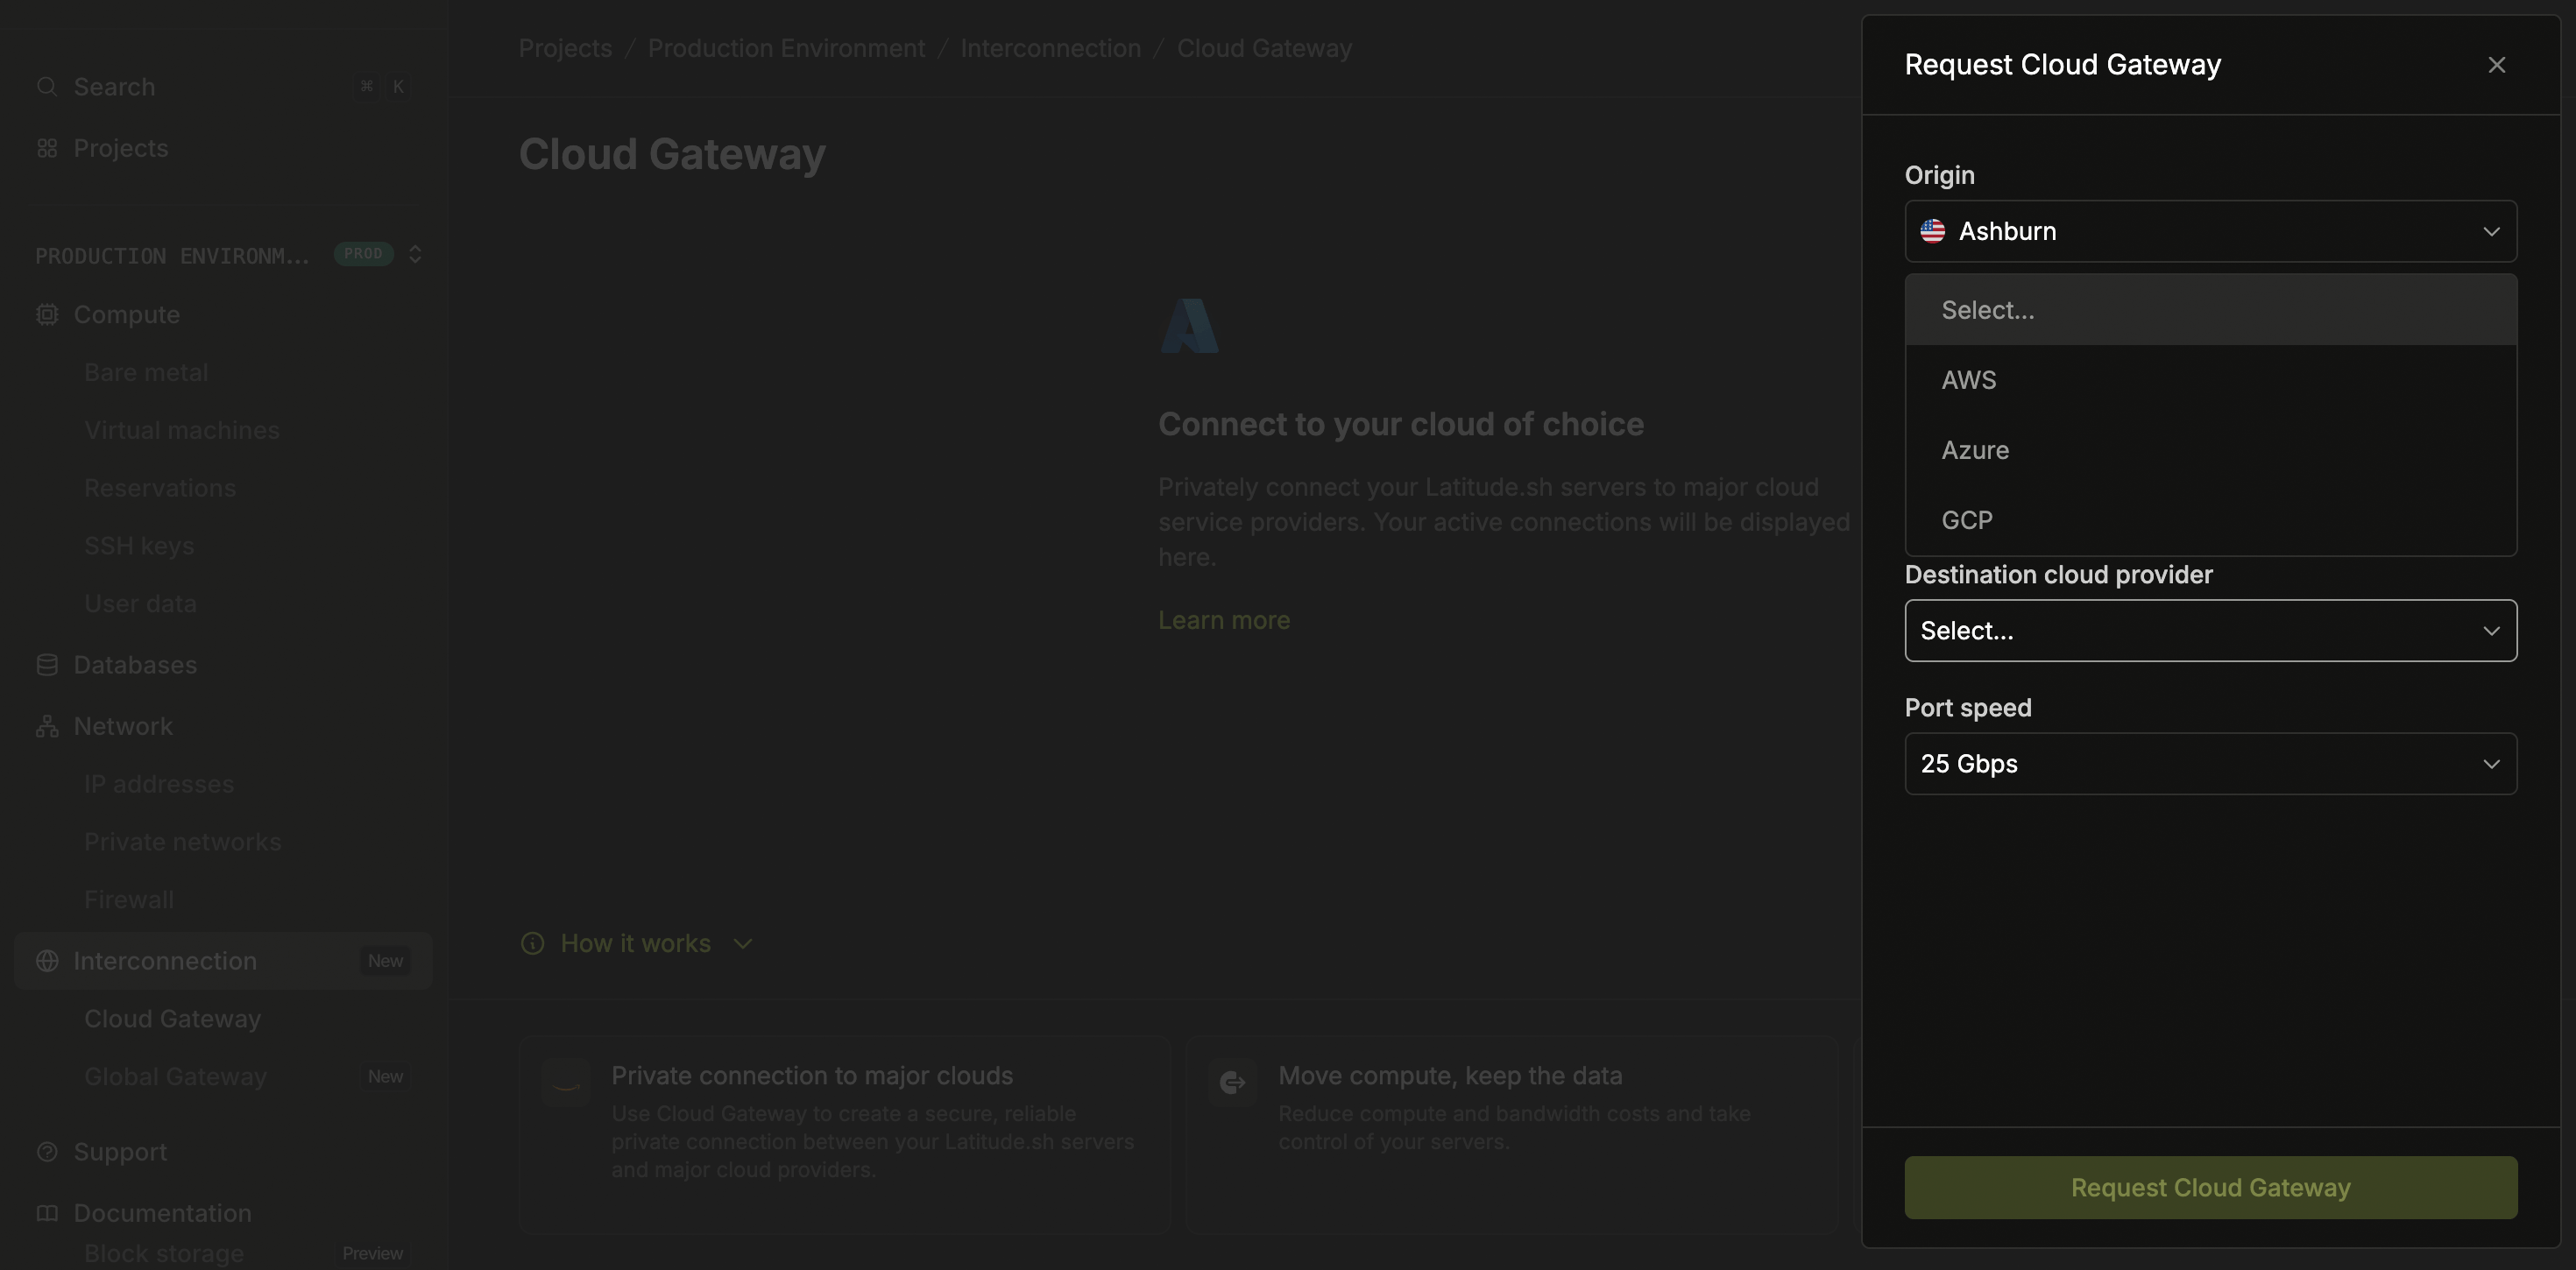Select AWS from the provider list

[x=1969, y=380]
